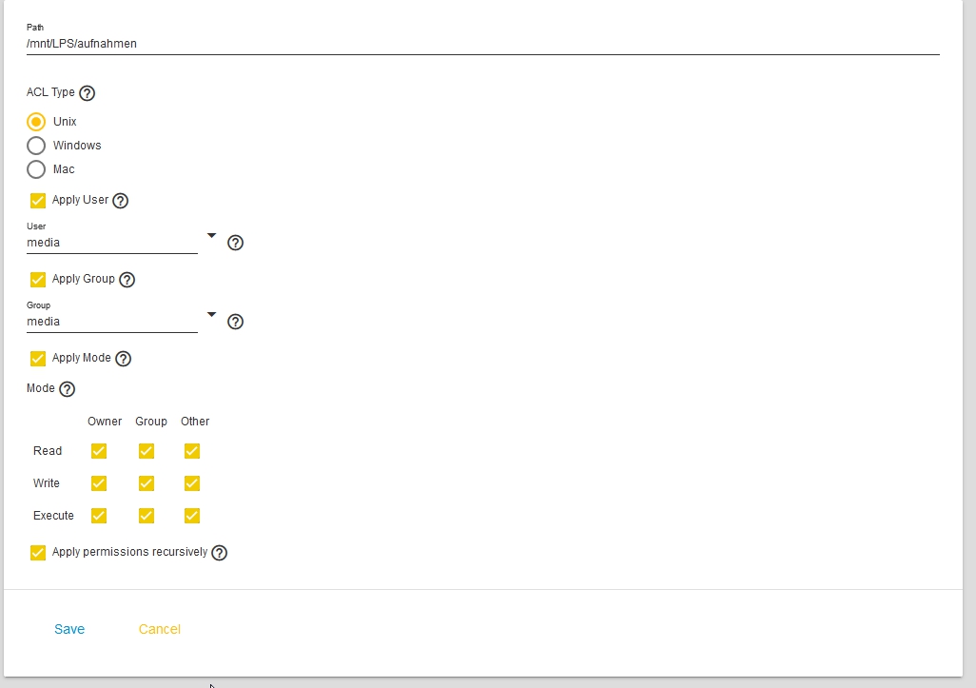Show help for Apply permissions recursively
The width and height of the screenshot is (976, 688).
[219, 553]
